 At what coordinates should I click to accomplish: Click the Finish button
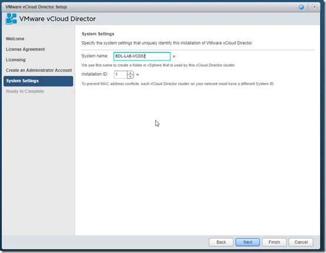pyautogui.click(x=274, y=242)
